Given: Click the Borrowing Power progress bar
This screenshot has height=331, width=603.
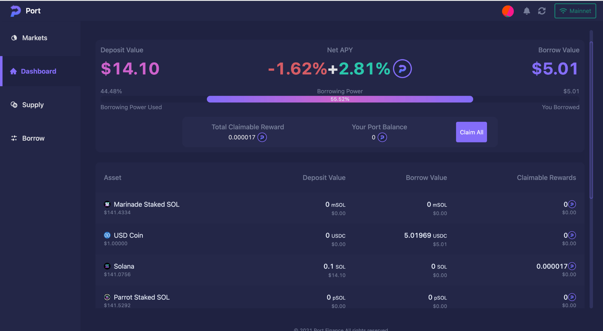Looking at the screenshot, I should [340, 99].
